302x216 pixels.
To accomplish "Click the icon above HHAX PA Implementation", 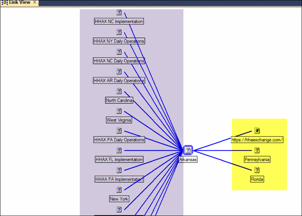I will 119,170.
